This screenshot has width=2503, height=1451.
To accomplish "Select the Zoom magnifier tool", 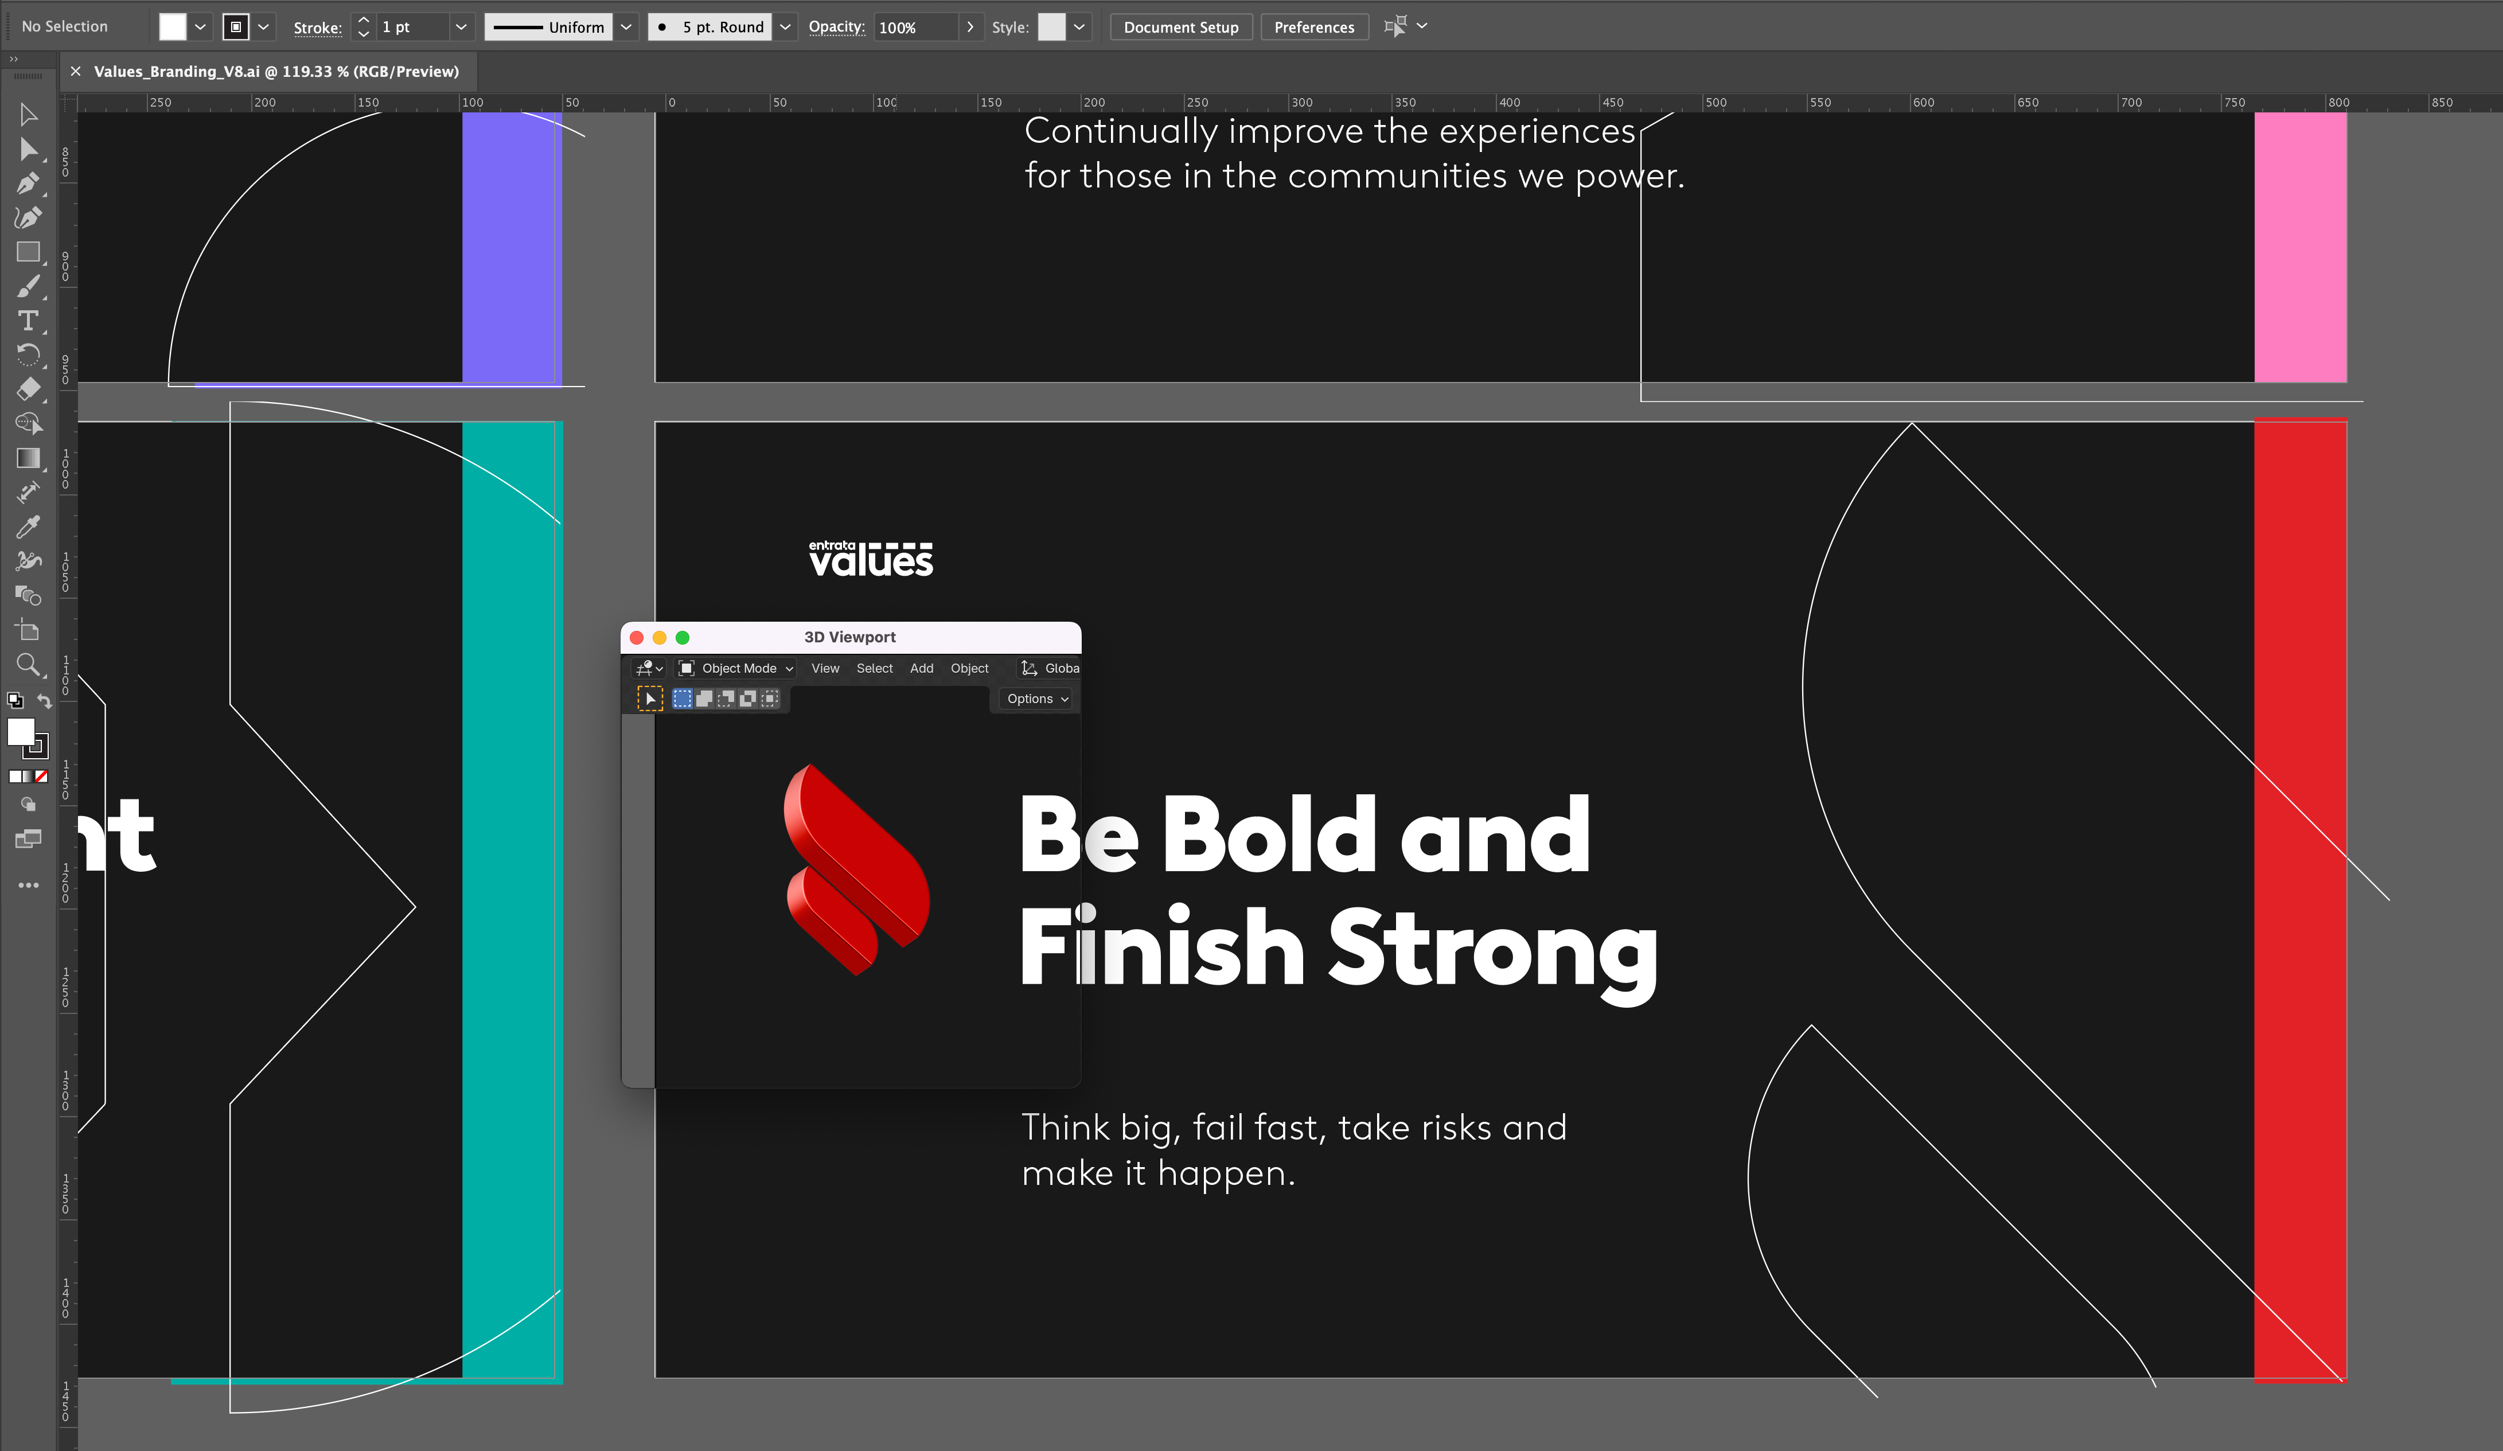I will pyautogui.click(x=28, y=665).
